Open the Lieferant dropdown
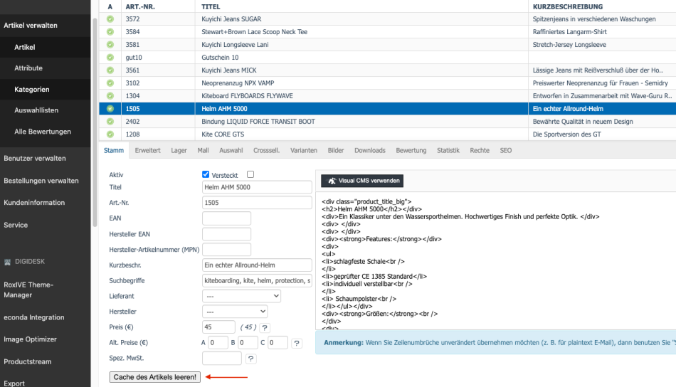 pos(241,295)
